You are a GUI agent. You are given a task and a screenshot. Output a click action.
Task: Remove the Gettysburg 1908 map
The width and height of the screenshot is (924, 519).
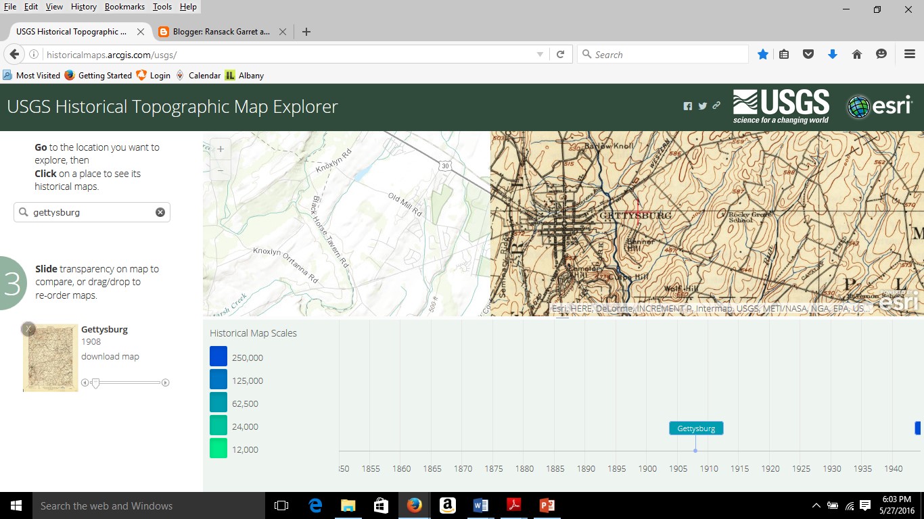(28, 329)
